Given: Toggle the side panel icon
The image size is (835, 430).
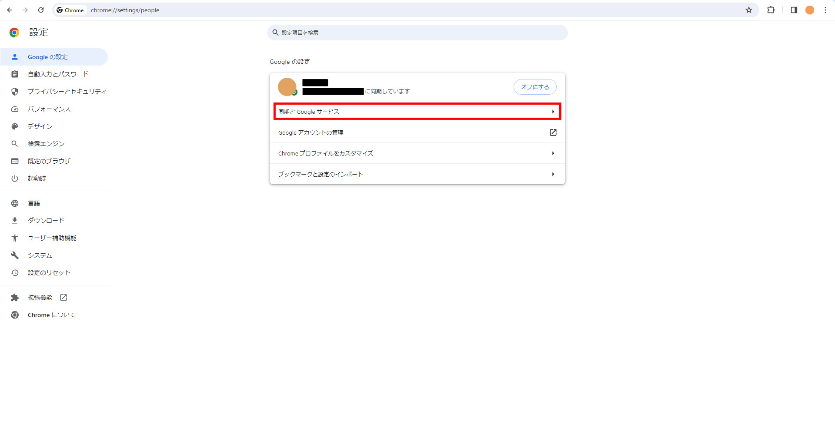Looking at the screenshot, I should click(794, 10).
